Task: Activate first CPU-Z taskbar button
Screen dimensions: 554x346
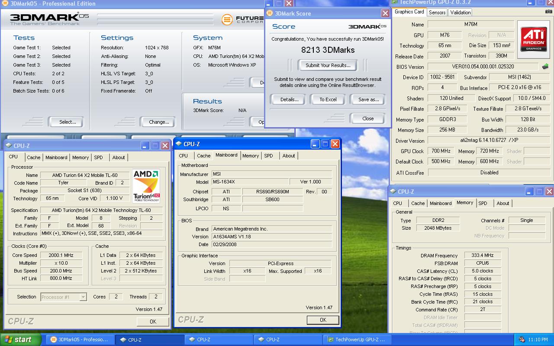Action: (149, 340)
